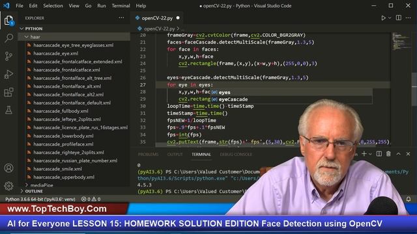Image resolution: width=417 pixels, height=234 pixels.
Task: Open haarcascade_profileface.xml
Action: coord(63,144)
